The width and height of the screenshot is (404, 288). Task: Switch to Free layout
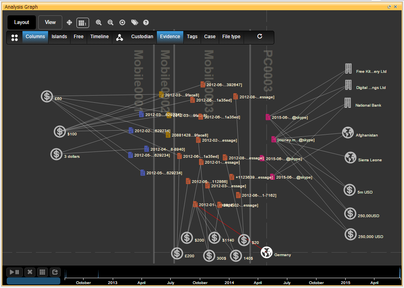[x=78, y=37]
